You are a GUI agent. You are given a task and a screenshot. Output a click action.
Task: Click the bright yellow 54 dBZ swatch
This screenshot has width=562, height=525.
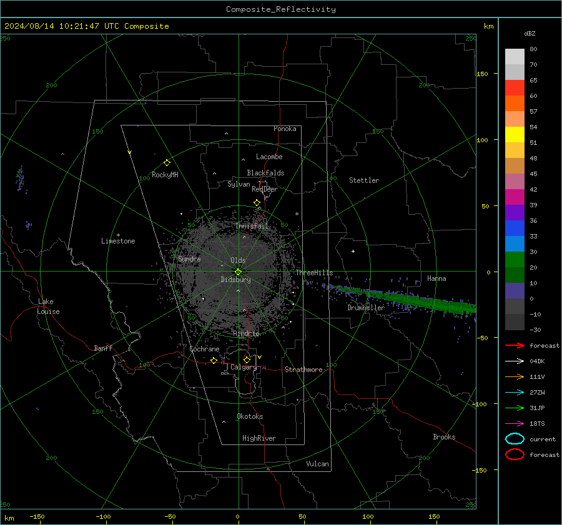click(x=515, y=134)
